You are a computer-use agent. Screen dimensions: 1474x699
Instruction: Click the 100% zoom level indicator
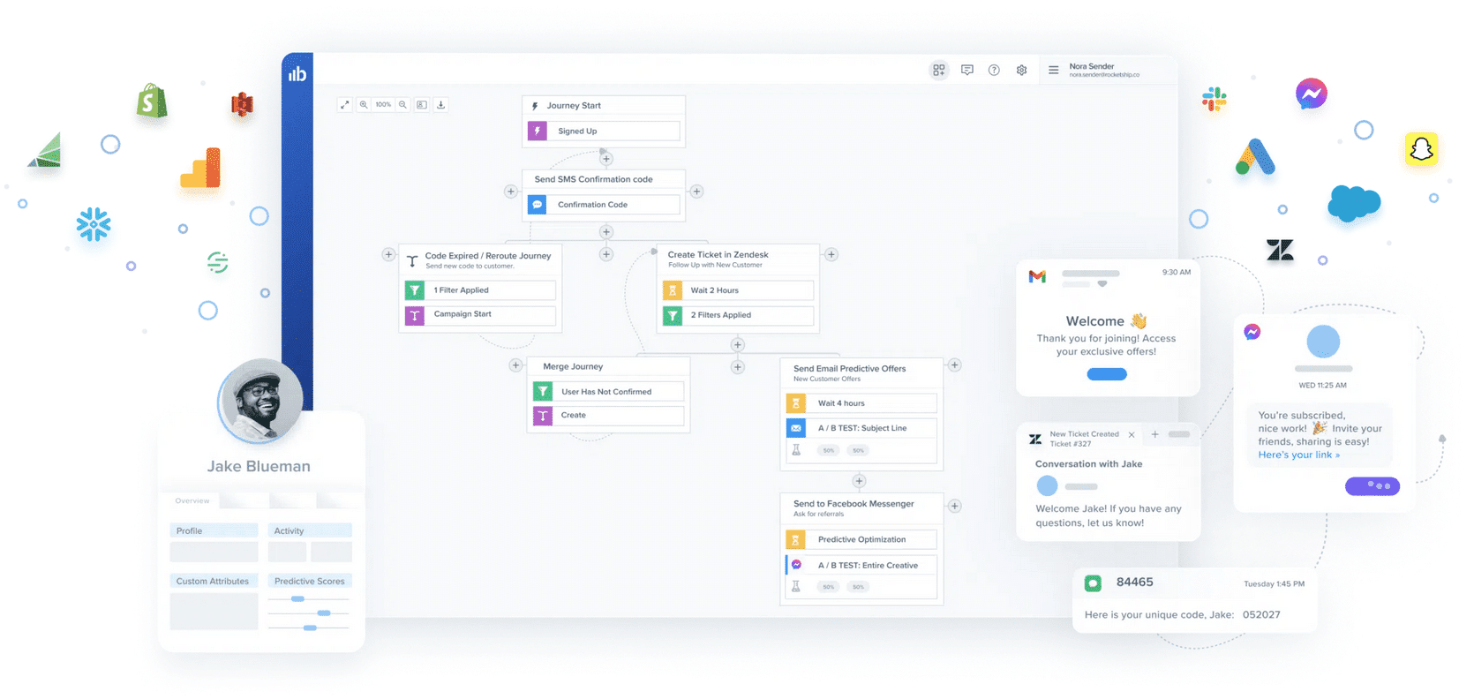pyautogui.click(x=383, y=104)
